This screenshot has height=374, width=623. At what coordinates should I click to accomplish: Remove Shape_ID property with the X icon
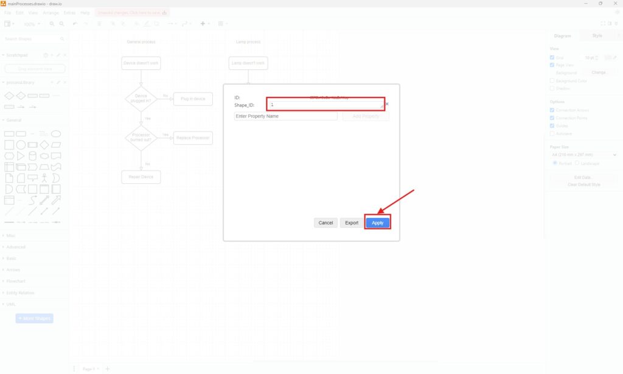click(387, 104)
